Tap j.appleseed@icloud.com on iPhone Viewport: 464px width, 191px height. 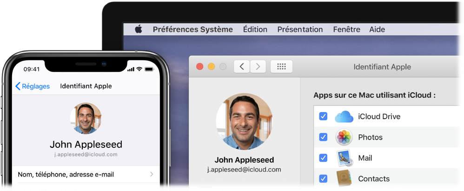[86, 154]
